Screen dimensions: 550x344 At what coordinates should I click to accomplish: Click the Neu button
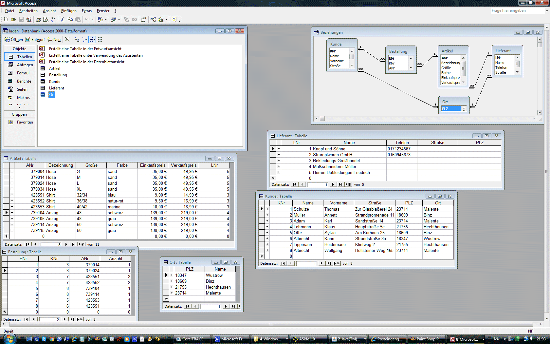pos(54,39)
